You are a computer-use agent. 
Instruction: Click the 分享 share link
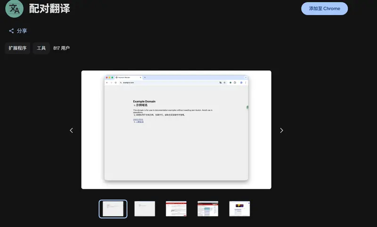(x=18, y=31)
